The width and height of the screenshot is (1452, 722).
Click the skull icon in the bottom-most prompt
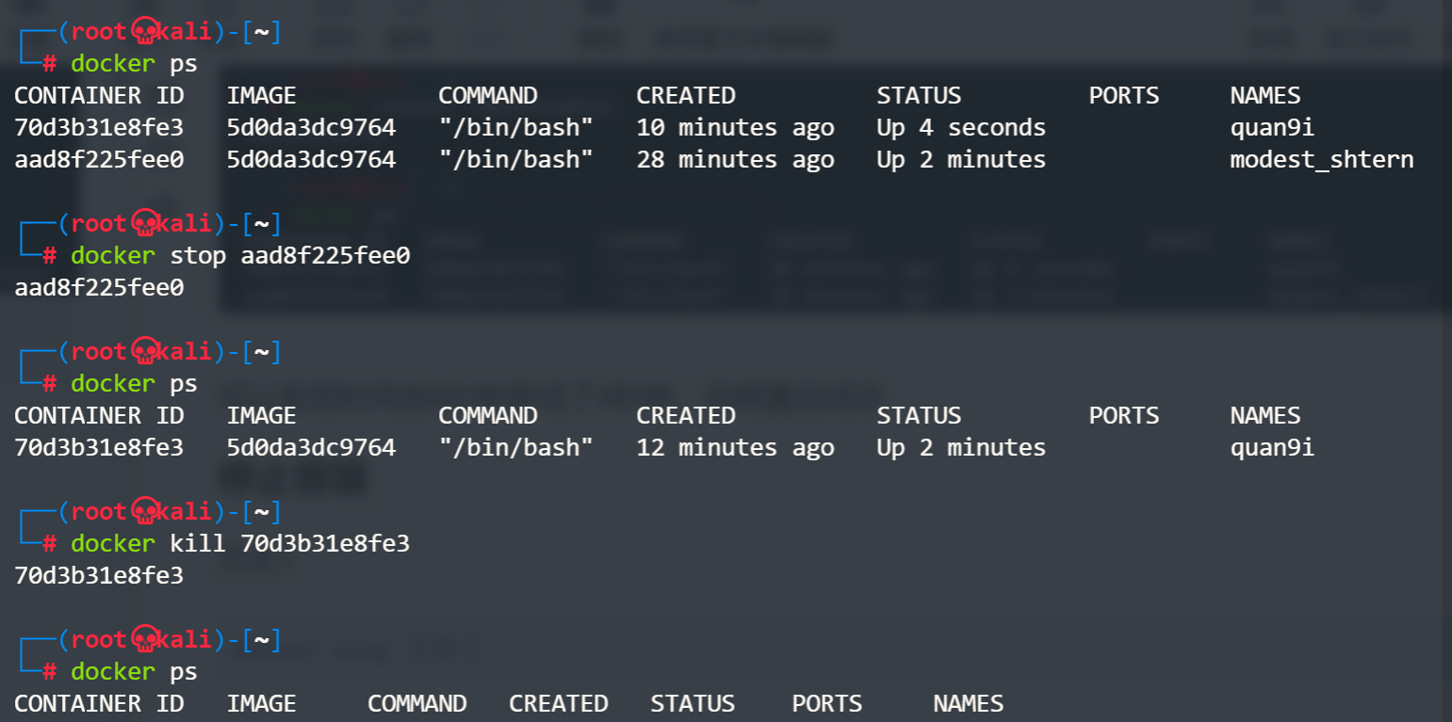144,641
